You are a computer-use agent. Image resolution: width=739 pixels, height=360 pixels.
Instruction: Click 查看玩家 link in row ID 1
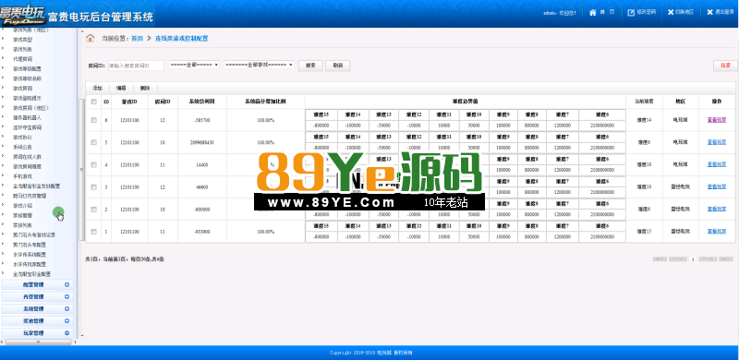click(x=717, y=232)
